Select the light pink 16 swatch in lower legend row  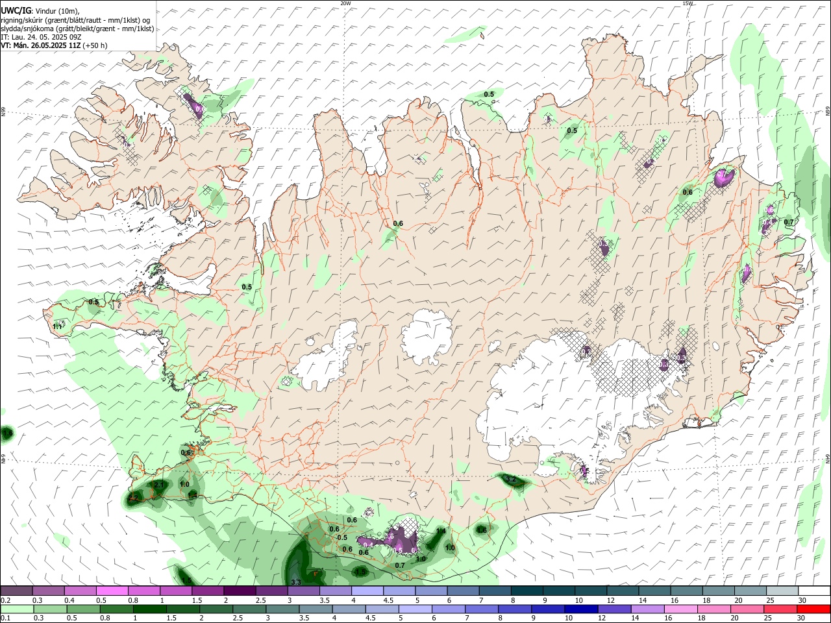(680, 609)
